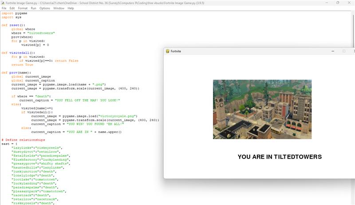Click the 'prov(where)' line

click(22, 37)
